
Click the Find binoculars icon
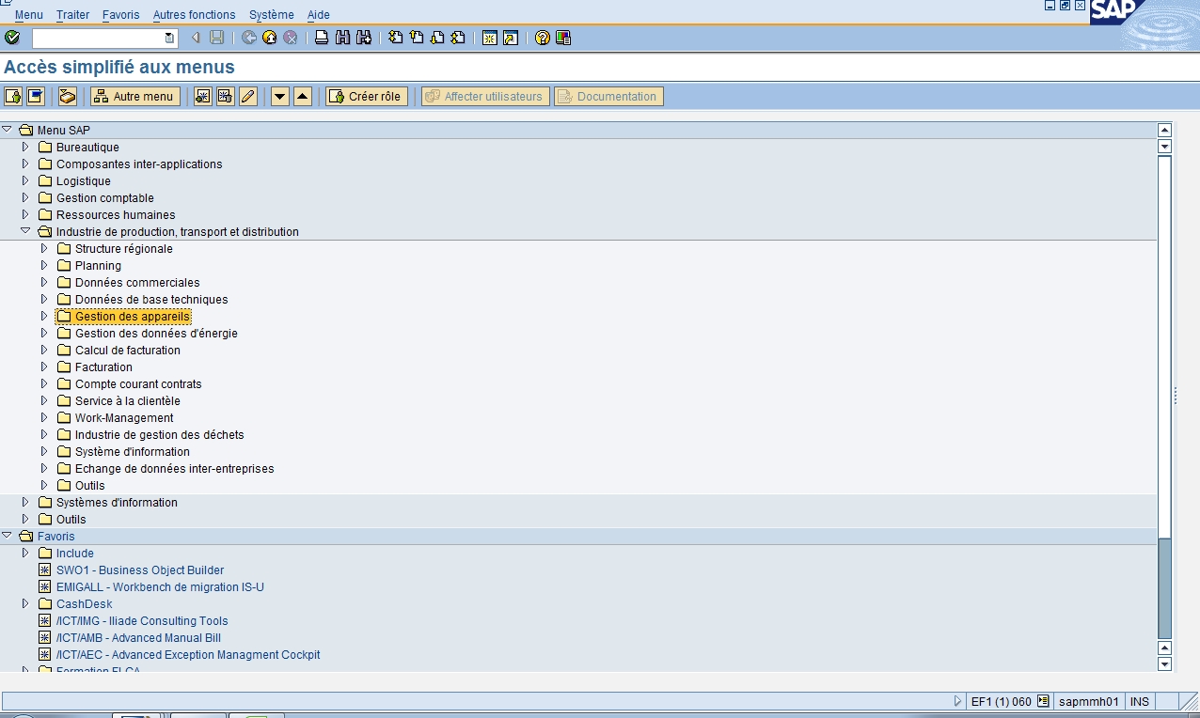(342, 38)
